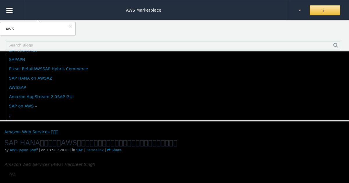
Task: Visit AWS Japan Staff author page
Action: [x=24, y=150]
